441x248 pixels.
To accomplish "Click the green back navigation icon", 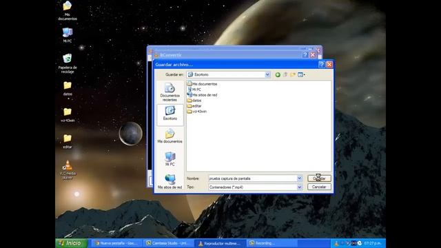I will click(278, 74).
